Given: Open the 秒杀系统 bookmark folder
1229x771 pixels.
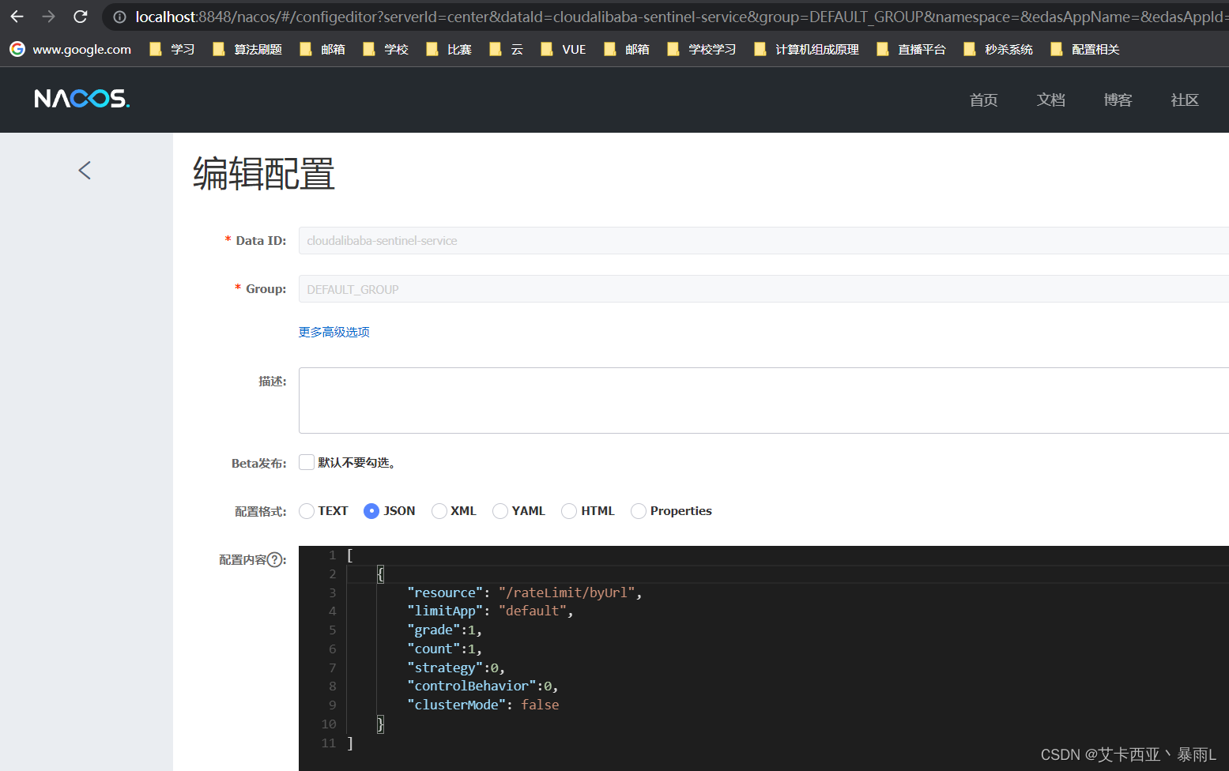Looking at the screenshot, I should click(998, 49).
